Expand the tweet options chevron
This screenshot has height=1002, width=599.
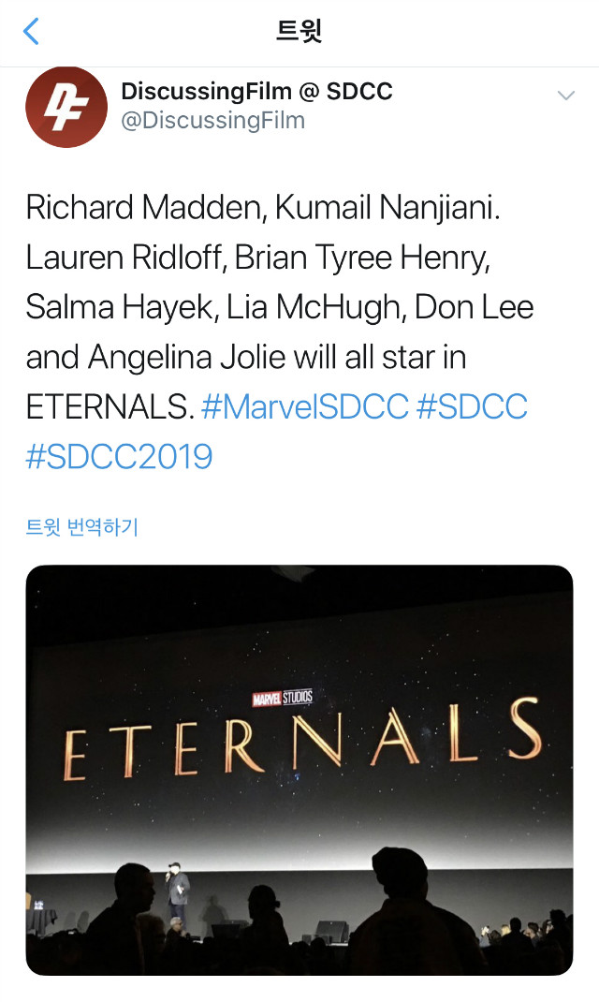(x=565, y=96)
